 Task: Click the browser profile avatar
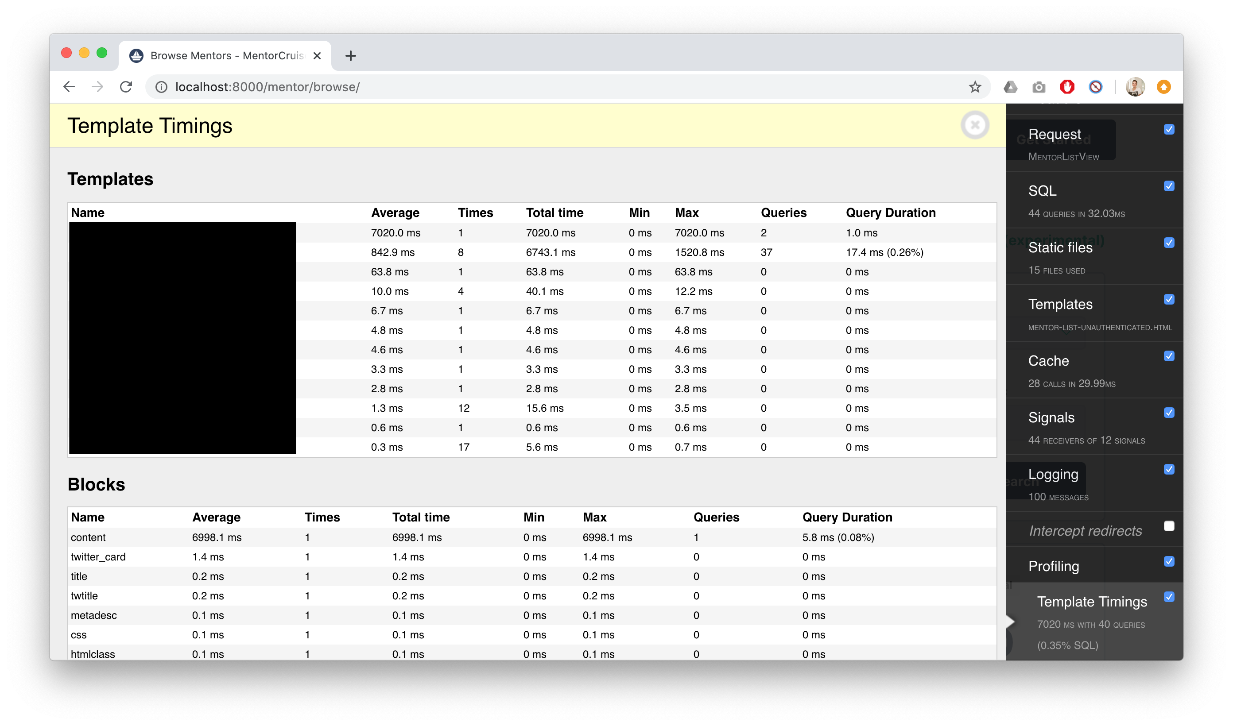[x=1135, y=87]
